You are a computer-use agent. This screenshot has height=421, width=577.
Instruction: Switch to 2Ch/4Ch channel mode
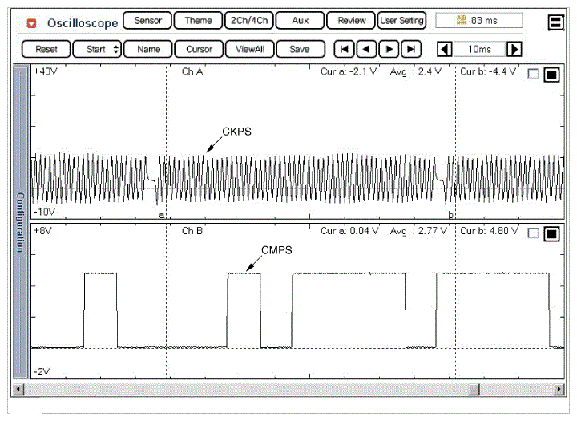tap(247, 21)
